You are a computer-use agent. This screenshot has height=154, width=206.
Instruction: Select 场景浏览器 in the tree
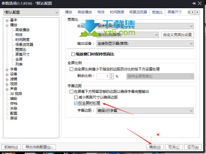(x=24, y=45)
